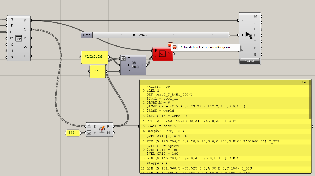Click the W output of Create Program
The image size is (315, 176).
pos(25,47)
